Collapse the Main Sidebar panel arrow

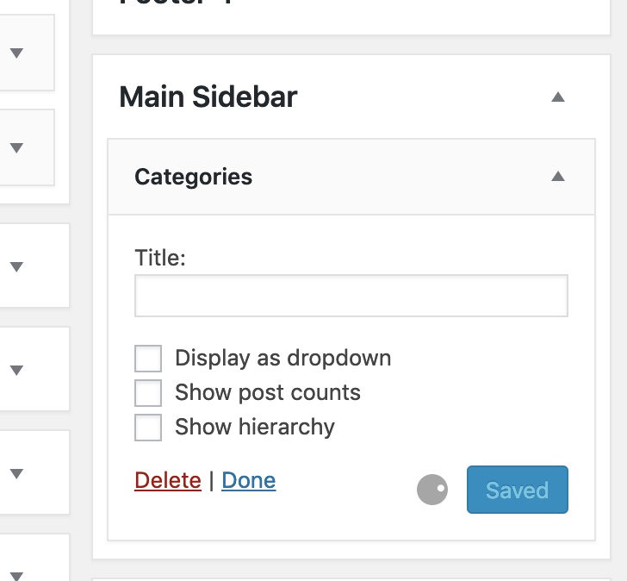(x=558, y=97)
